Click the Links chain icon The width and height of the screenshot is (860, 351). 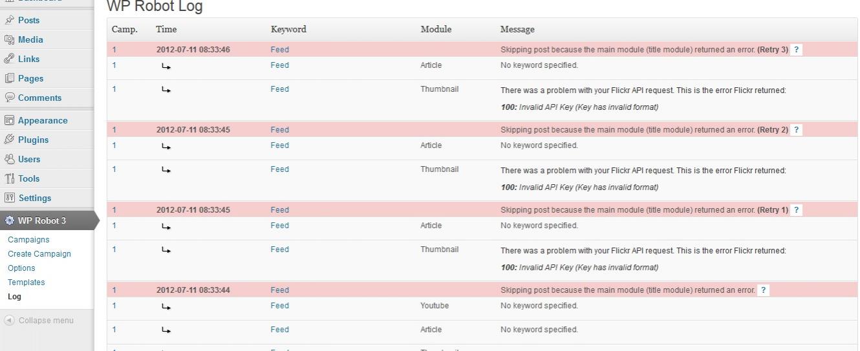tap(9, 59)
